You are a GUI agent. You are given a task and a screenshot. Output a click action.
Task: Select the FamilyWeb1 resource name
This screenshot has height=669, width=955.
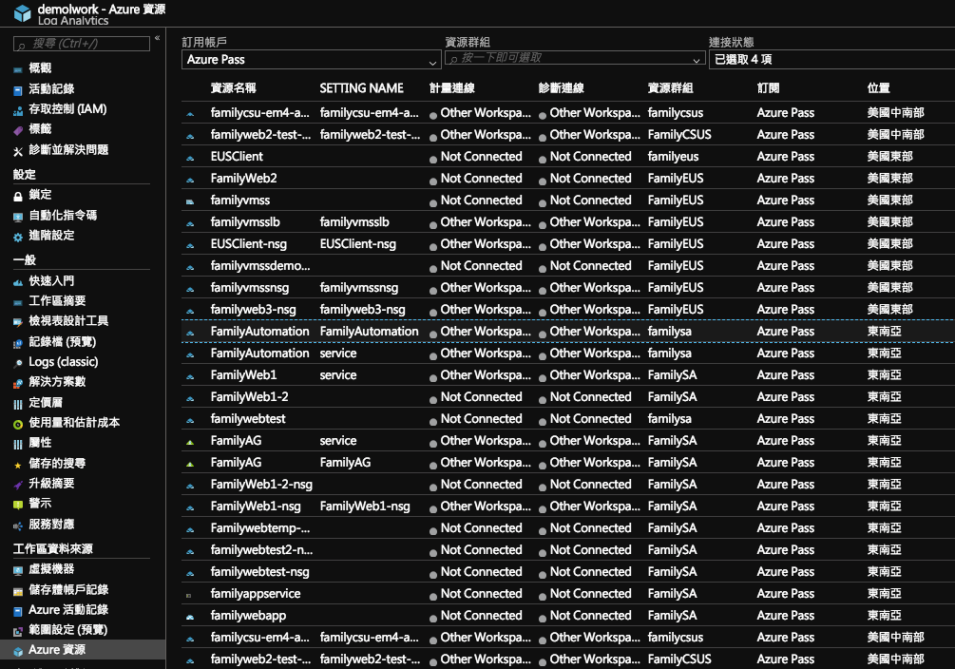(x=243, y=375)
